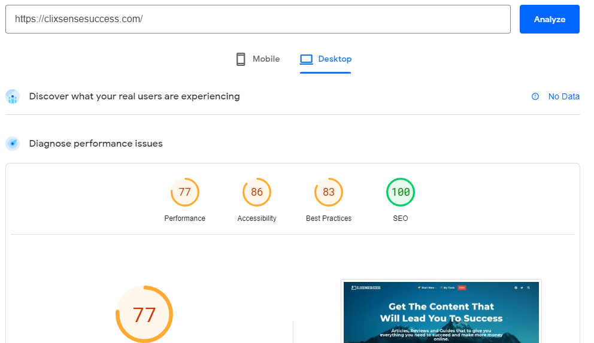Switch to the Mobile tab
Viewport: 594px width, 343px height.
tap(258, 59)
